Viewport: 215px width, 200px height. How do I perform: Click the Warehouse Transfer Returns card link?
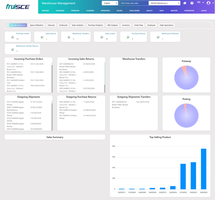(27, 45)
